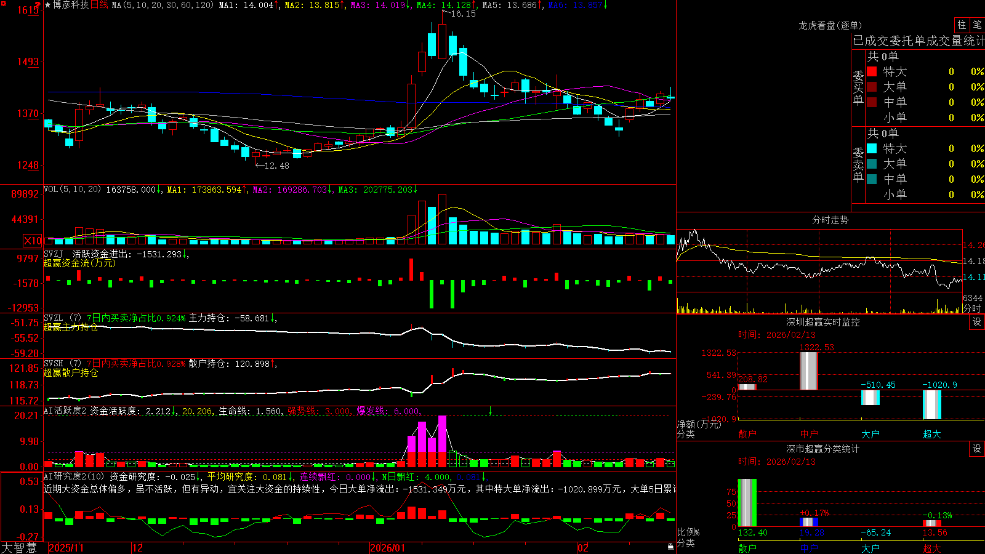Screen dimensions: 985x554
Task: Click the dark red 大单 buy-order swatch
Action: pyautogui.click(x=872, y=87)
